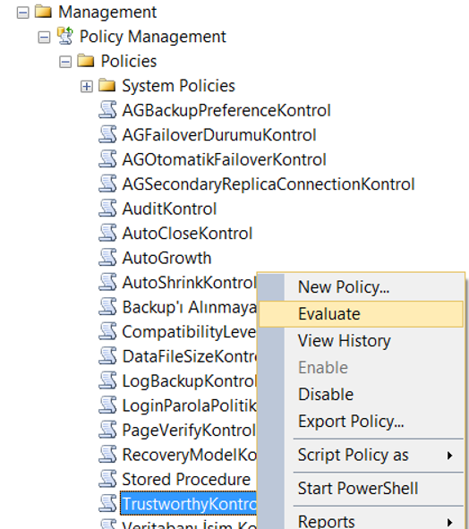Image resolution: width=469 pixels, height=529 pixels.
Task: Click the System Policies folder icon
Action: tap(107, 85)
